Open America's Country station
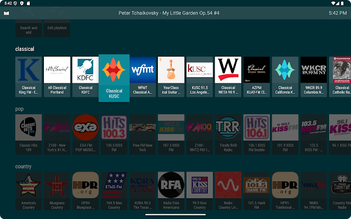351x219 pixels. 29,191
